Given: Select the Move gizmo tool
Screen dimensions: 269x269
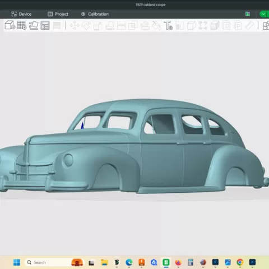Looking at the screenshot, I should [75, 25].
